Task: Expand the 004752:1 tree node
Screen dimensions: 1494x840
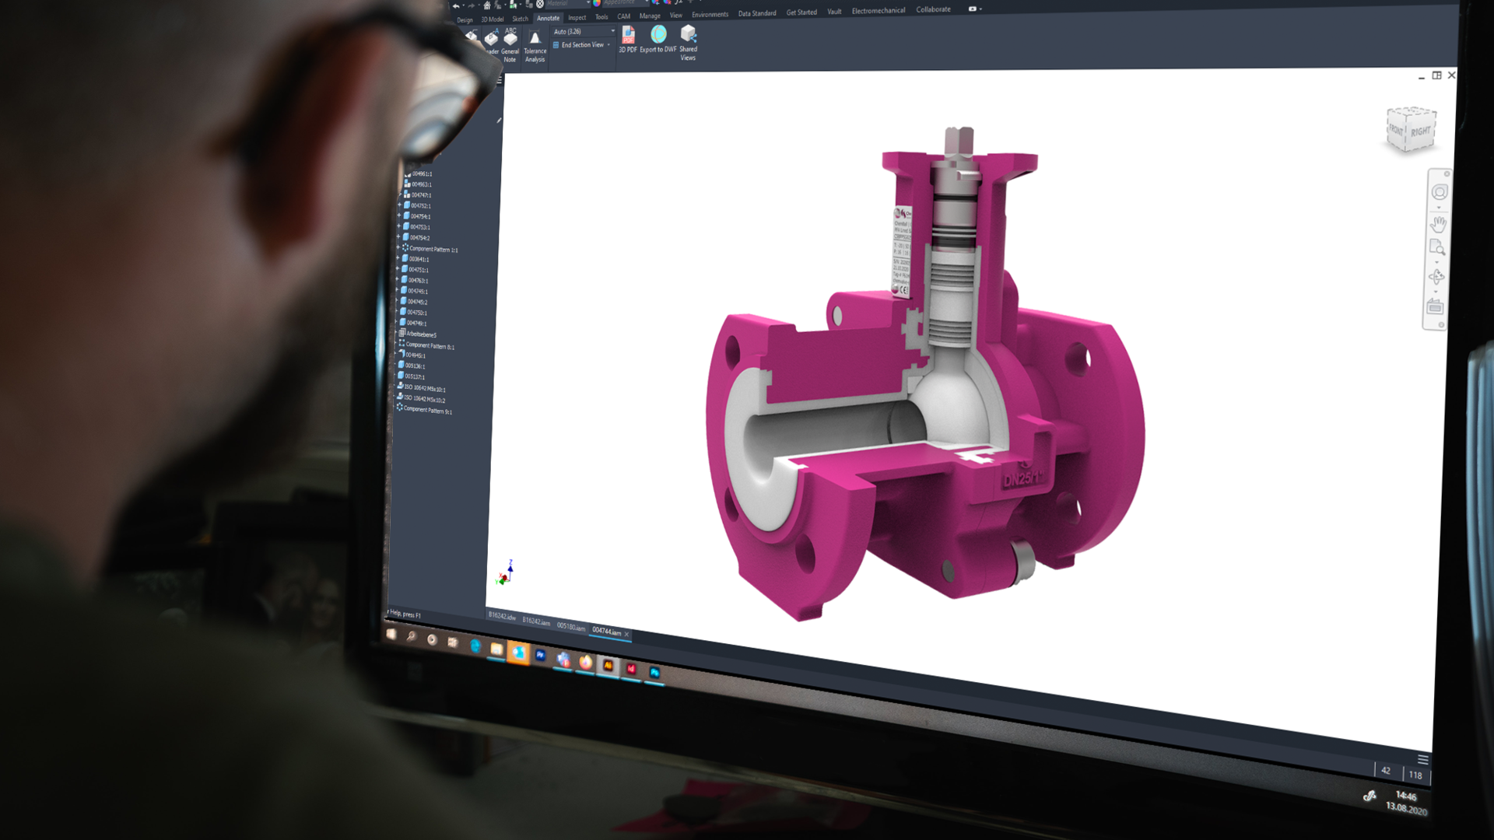Action: (400, 205)
